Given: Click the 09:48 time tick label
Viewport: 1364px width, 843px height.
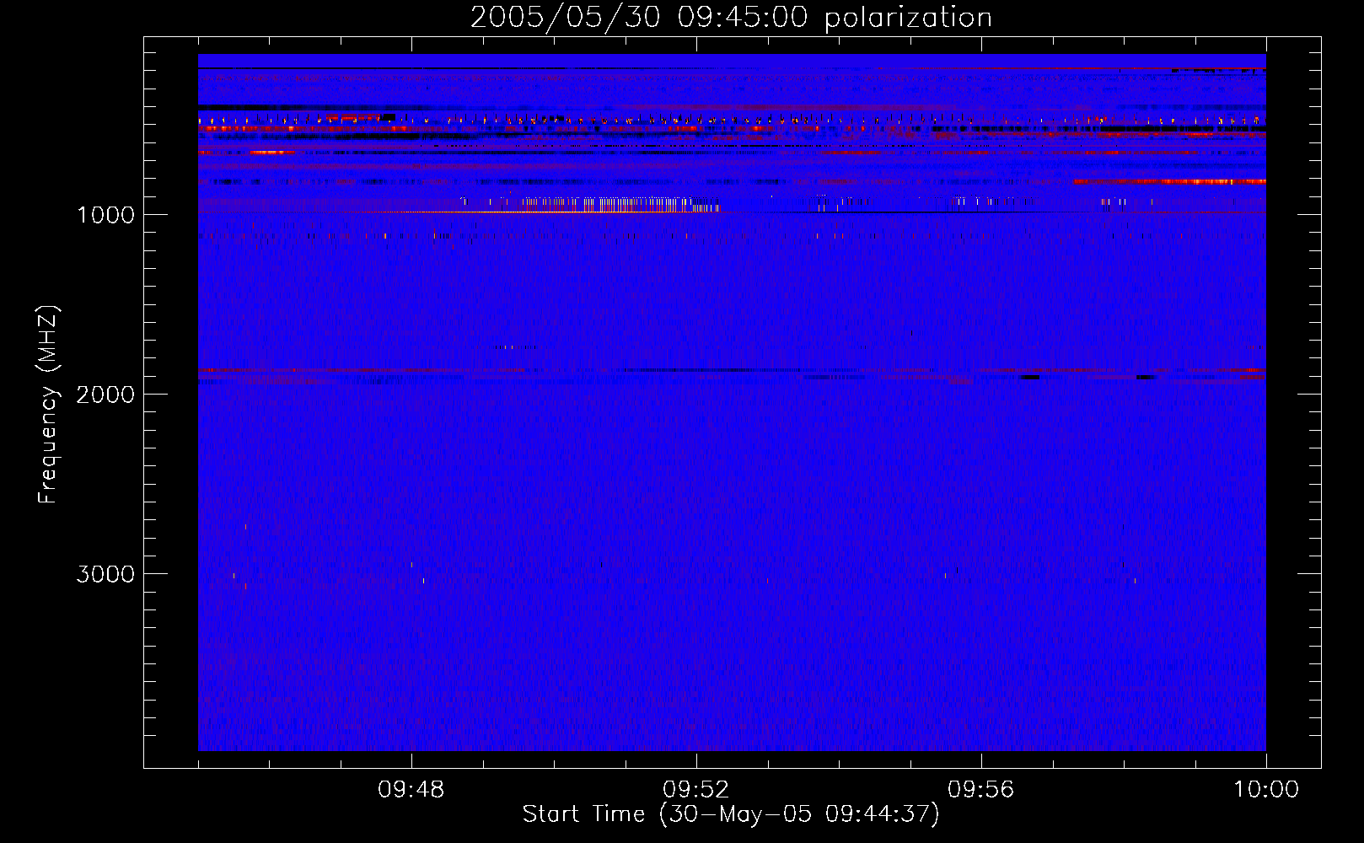Looking at the screenshot, I should click(x=411, y=790).
